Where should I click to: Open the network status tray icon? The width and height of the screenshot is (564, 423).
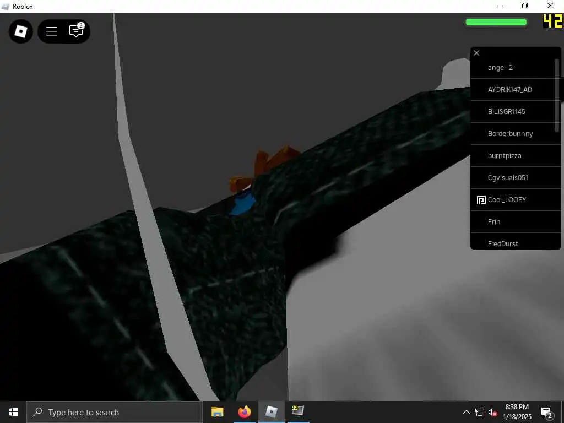(480, 412)
